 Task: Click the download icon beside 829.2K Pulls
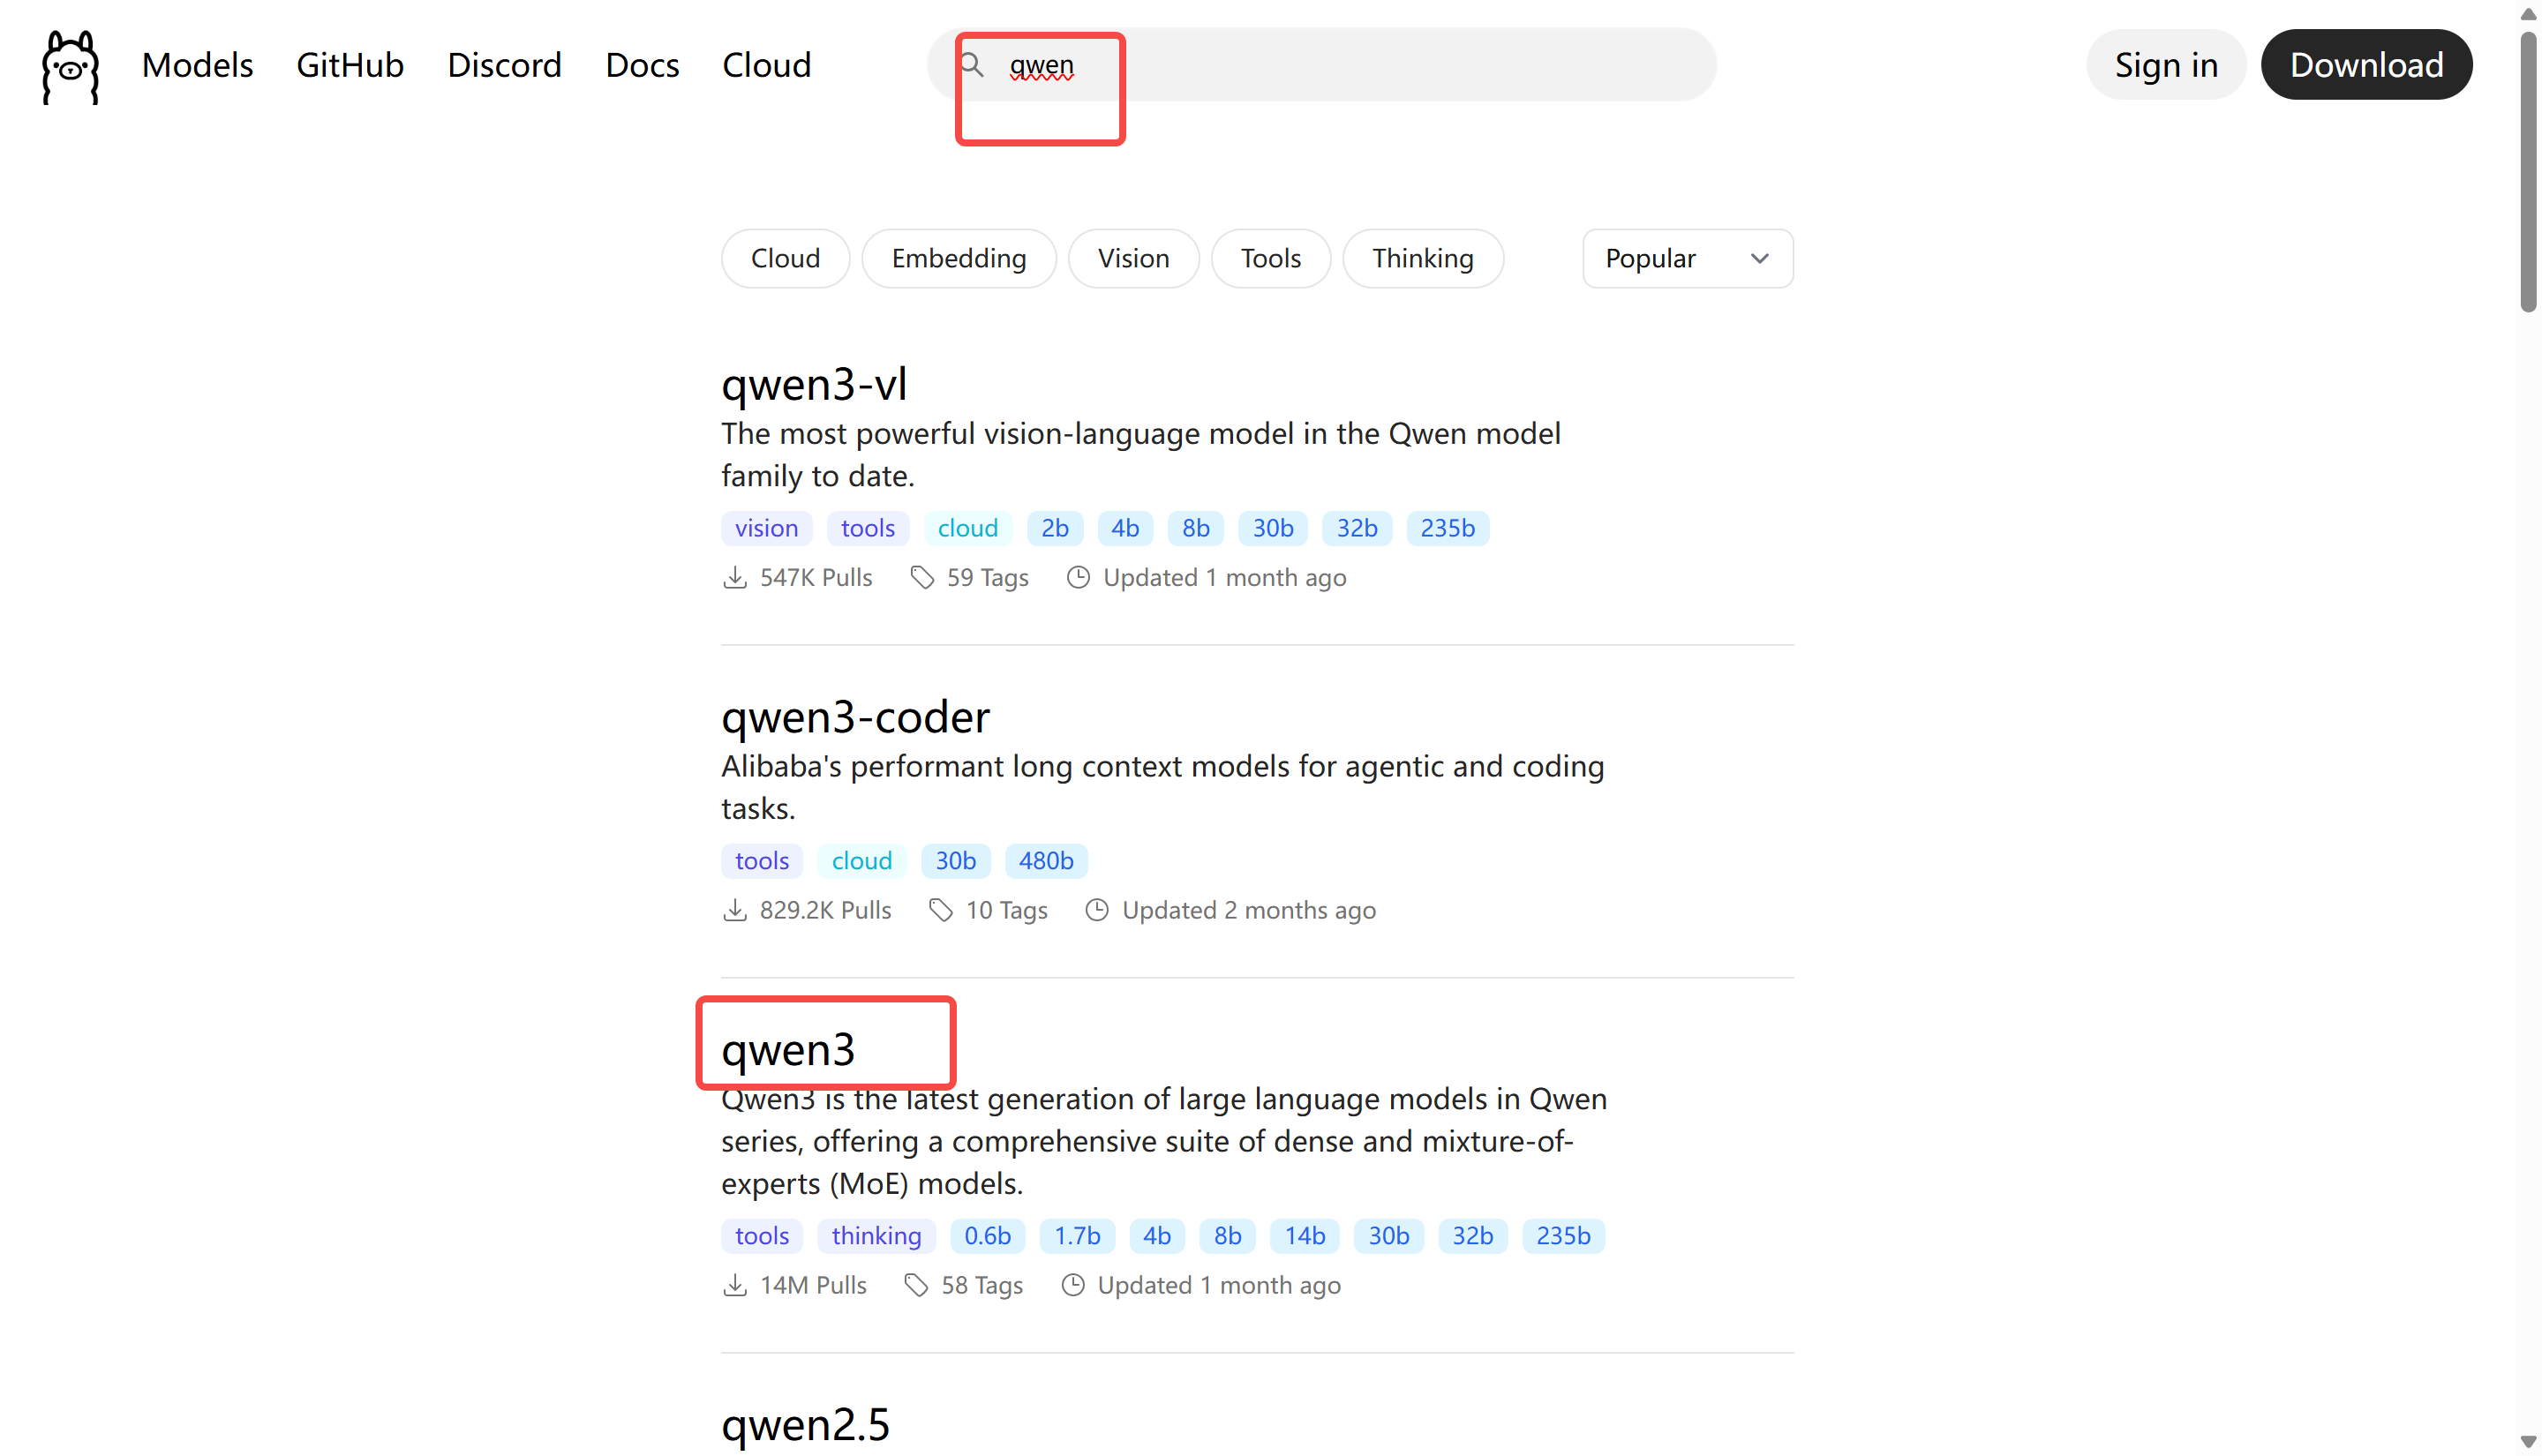[x=735, y=909]
